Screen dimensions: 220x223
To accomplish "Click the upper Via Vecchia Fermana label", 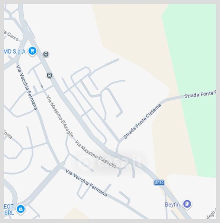I will [x=27, y=87].
